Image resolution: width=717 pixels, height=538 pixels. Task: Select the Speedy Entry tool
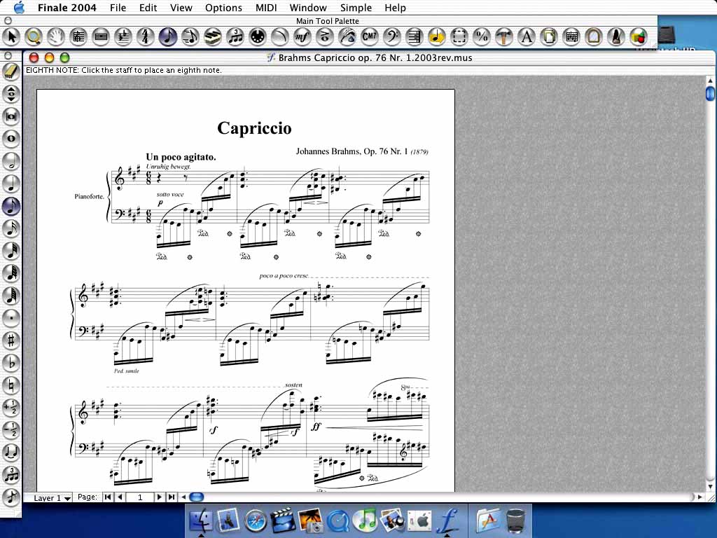click(x=190, y=36)
